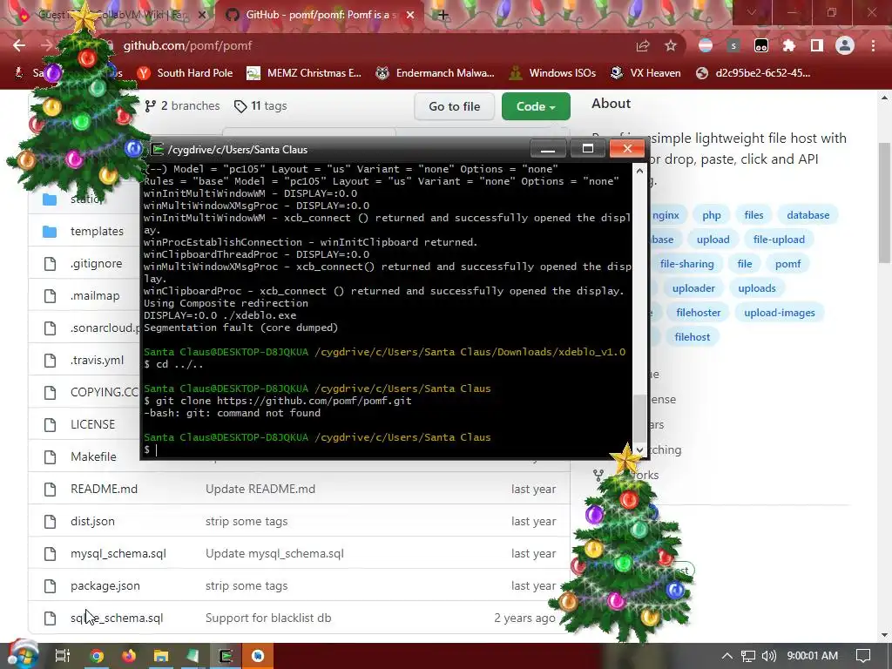Open commit 'Update mysql_schema.sql'

[274, 553]
